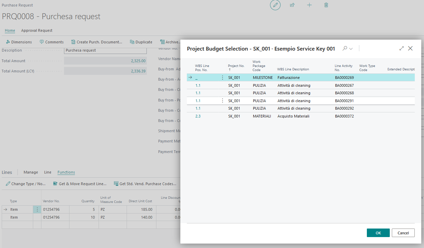This screenshot has width=424, height=248.
Task: Open row menu for MILESTONE line
Action: coord(222,78)
